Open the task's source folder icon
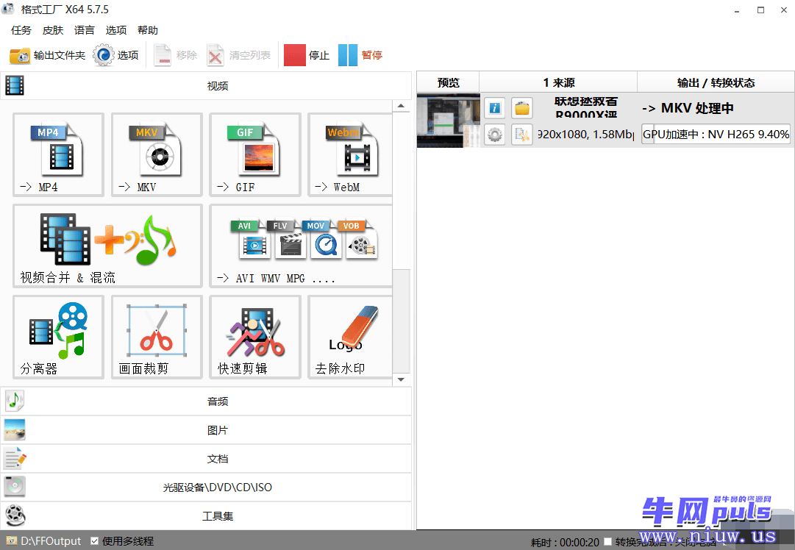 pos(521,108)
